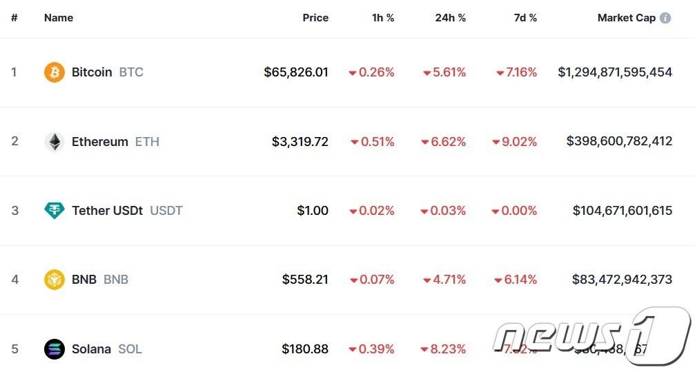Click the Bitcoin logo icon
The image size is (695, 374).
tap(55, 72)
